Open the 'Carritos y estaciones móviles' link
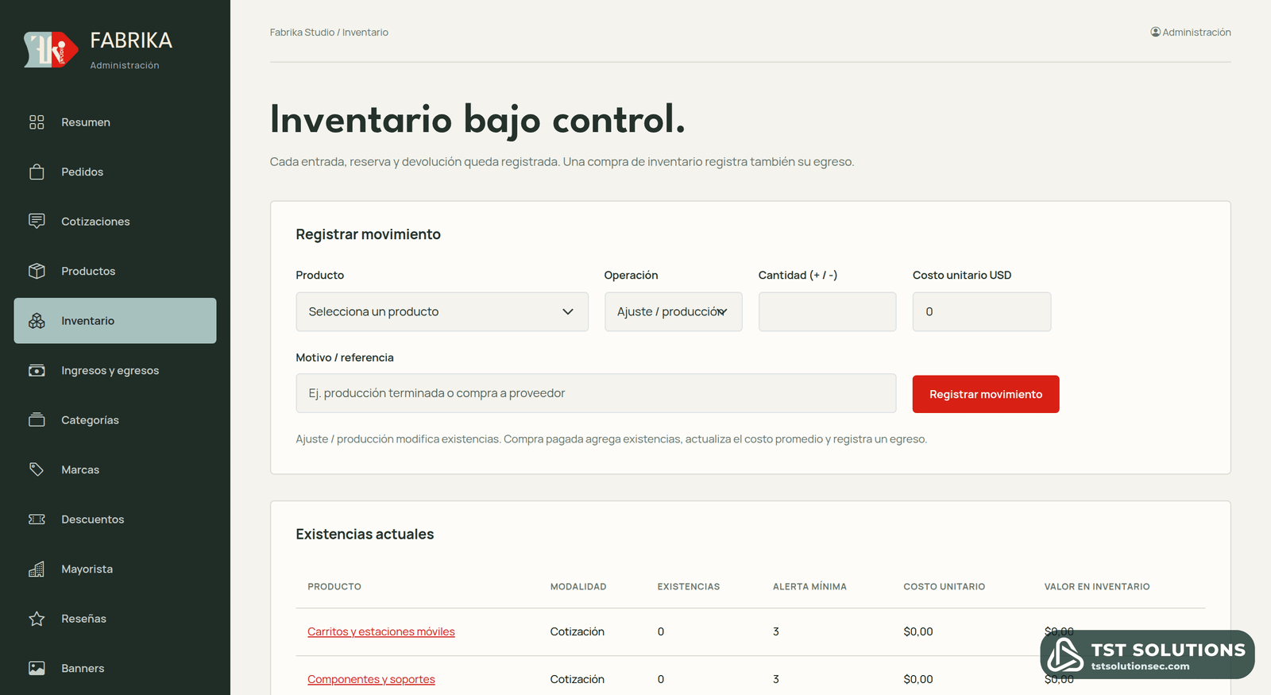The height and width of the screenshot is (695, 1271). coord(381,631)
